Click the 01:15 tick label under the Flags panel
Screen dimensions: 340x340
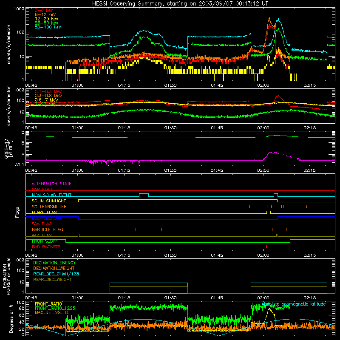point(124,255)
